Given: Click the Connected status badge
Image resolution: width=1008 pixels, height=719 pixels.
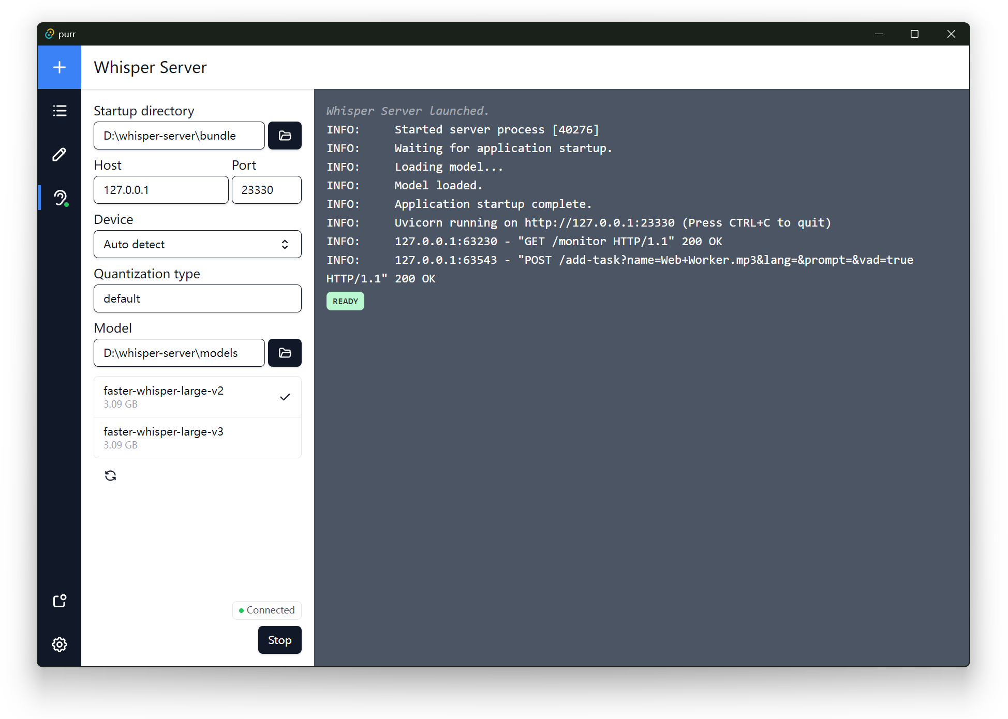Looking at the screenshot, I should [x=266, y=610].
